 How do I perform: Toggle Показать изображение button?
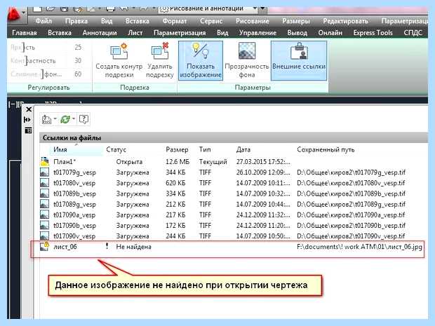pyautogui.click(x=201, y=61)
